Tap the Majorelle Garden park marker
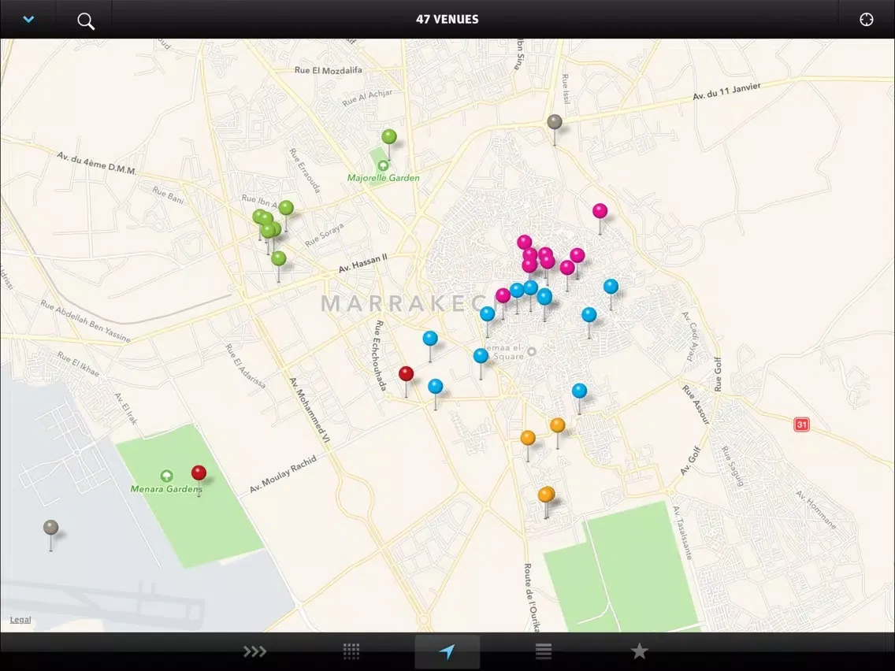 coord(383,165)
